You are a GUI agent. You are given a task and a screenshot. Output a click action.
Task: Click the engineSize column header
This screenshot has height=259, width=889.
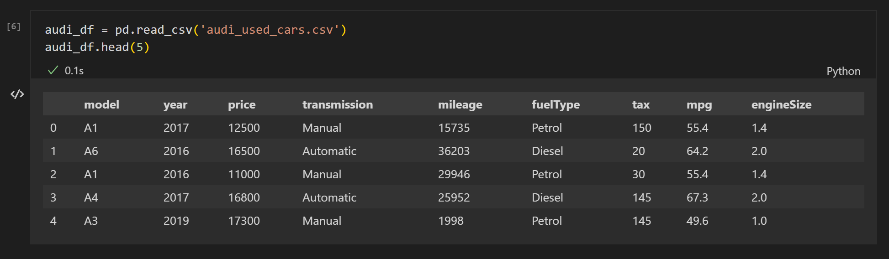pos(781,105)
